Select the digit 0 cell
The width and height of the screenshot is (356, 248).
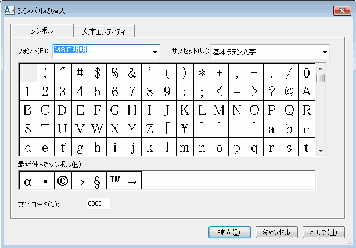point(307,72)
